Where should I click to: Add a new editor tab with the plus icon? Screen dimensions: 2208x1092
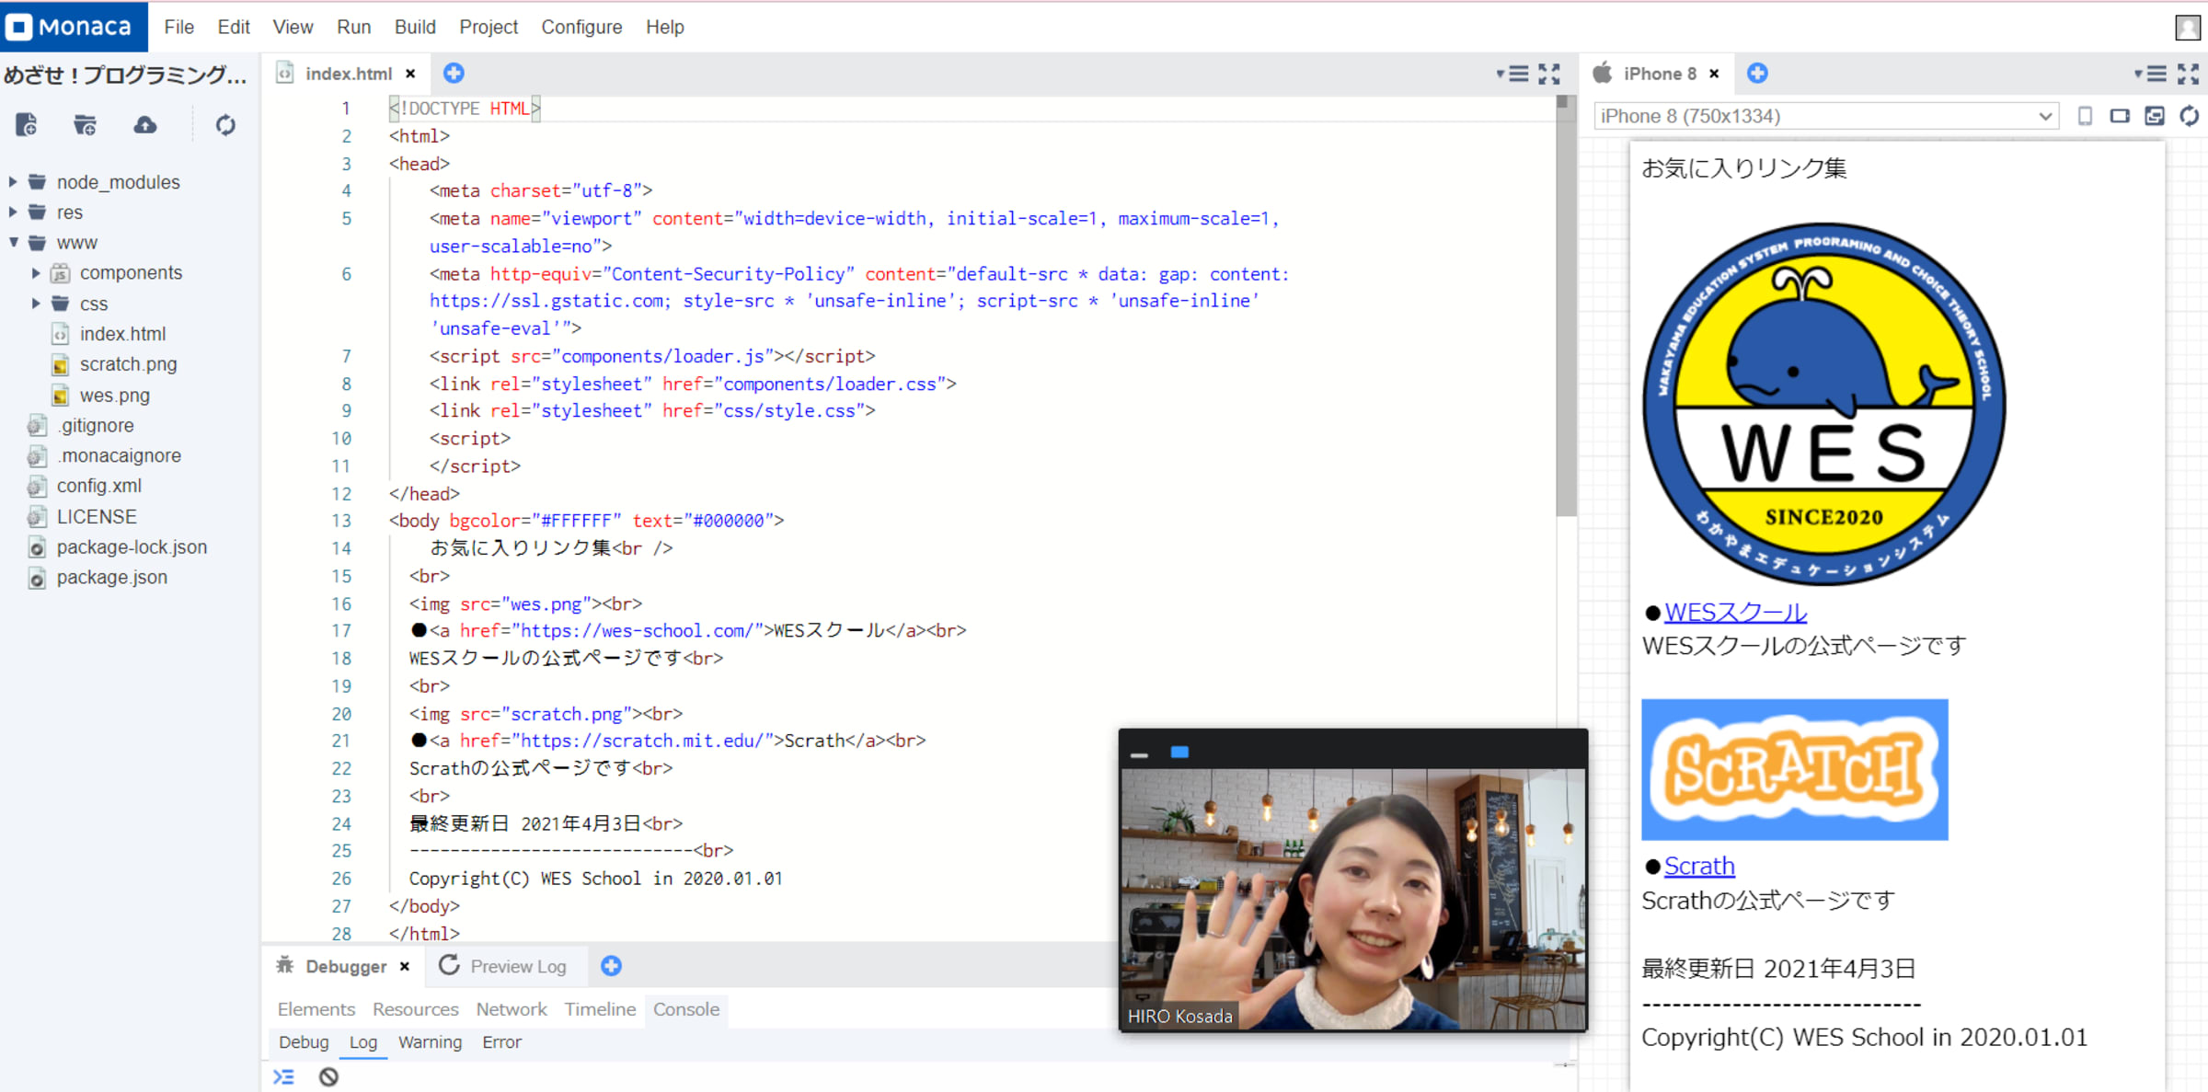454,74
